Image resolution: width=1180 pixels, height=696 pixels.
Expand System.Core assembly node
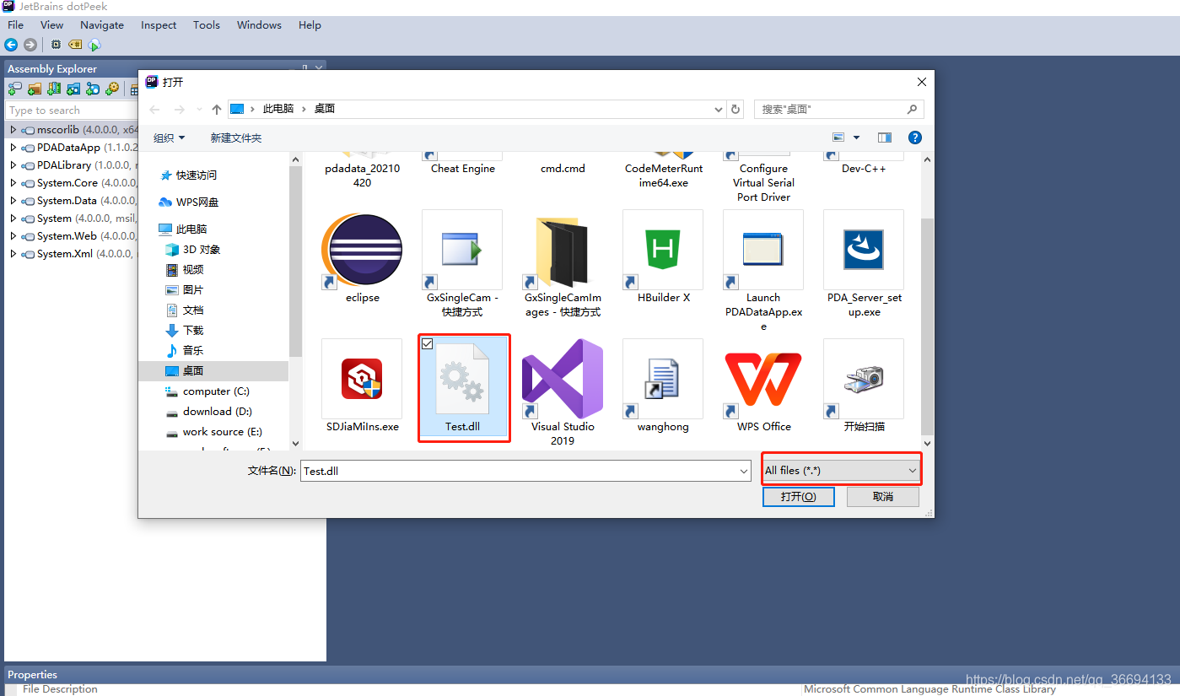pyautogui.click(x=13, y=183)
